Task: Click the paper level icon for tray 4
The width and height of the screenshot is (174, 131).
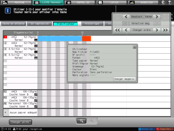Action: 36,58
